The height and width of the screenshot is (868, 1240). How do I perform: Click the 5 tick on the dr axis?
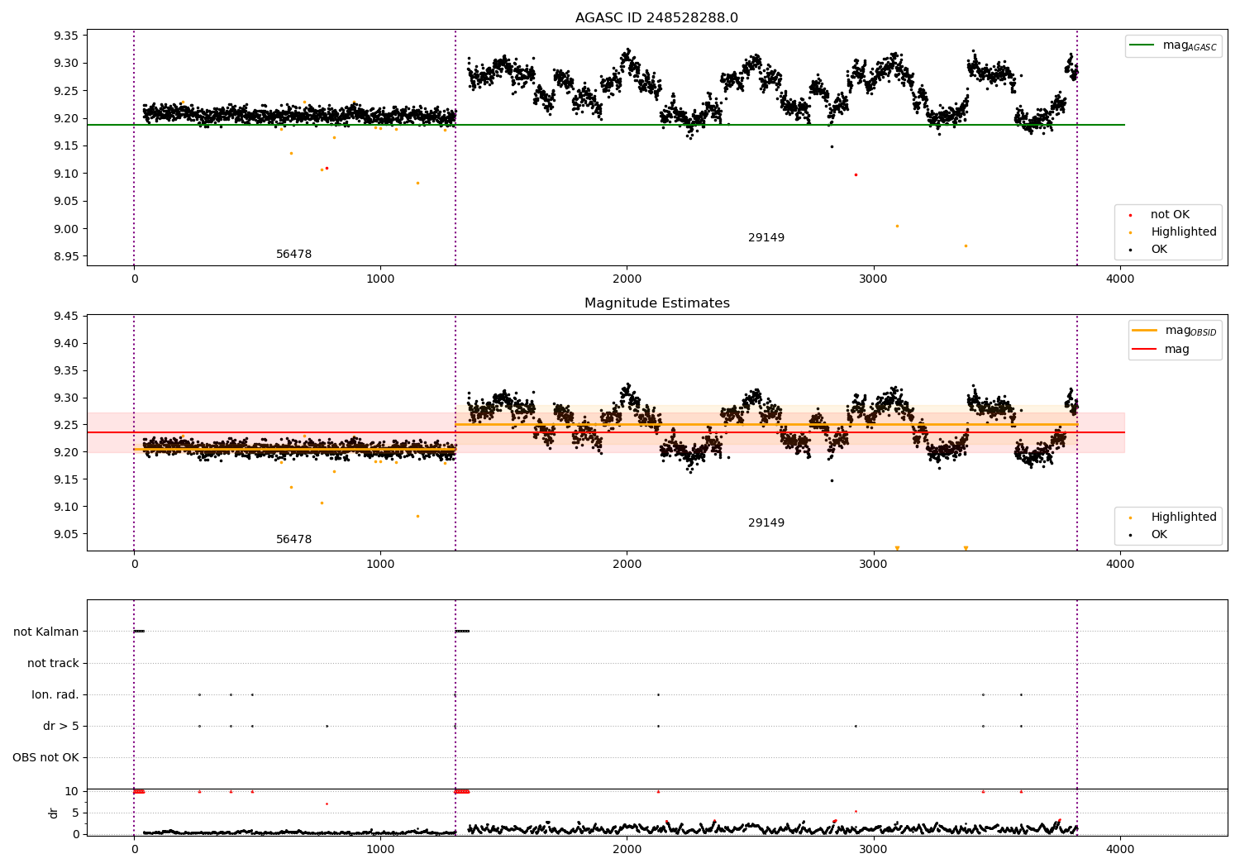[x=75, y=813]
